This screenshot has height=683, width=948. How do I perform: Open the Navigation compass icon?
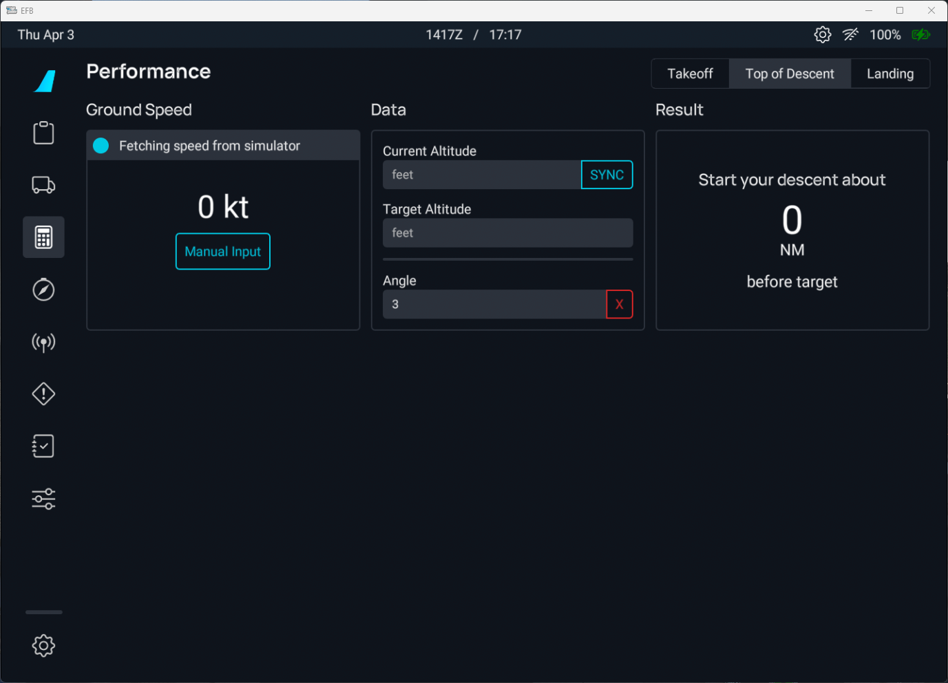[43, 290]
